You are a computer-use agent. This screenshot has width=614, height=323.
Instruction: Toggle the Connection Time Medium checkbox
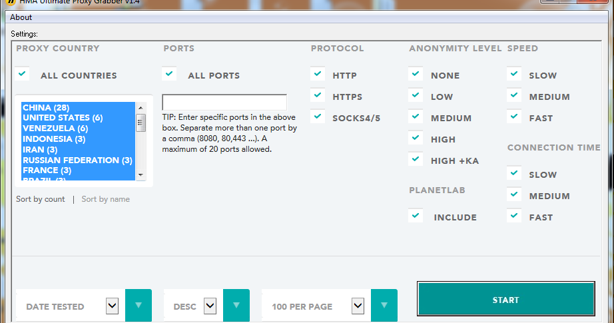[514, 194]
